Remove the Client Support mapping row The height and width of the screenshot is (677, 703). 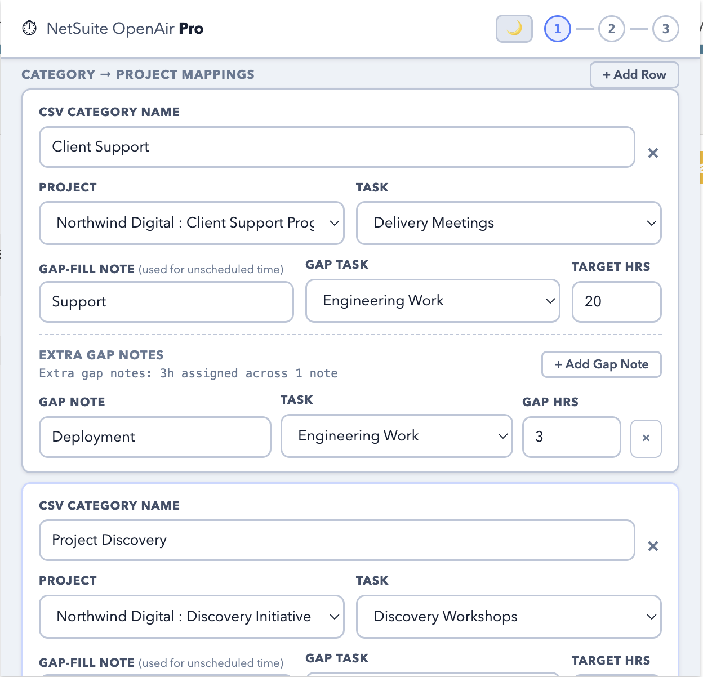(653, 153)
